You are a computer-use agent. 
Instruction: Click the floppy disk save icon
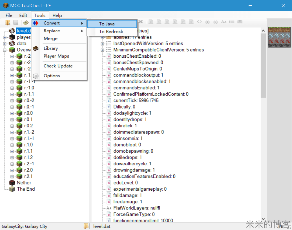tap(16, 23)
